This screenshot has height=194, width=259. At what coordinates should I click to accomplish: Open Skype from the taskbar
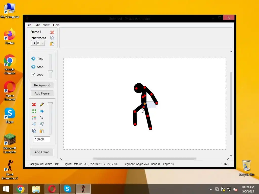click(67, 189)
